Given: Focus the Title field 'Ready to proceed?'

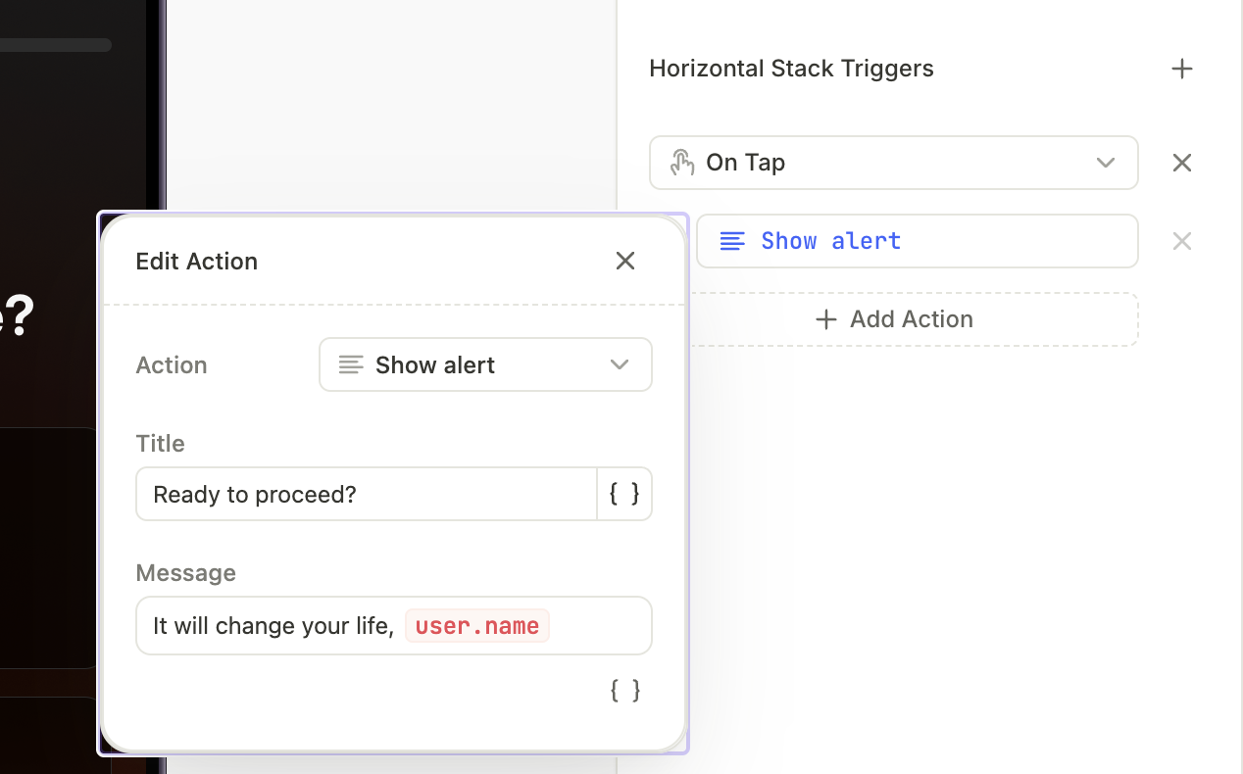Looking at the screenshot, I should pos(367,494).
